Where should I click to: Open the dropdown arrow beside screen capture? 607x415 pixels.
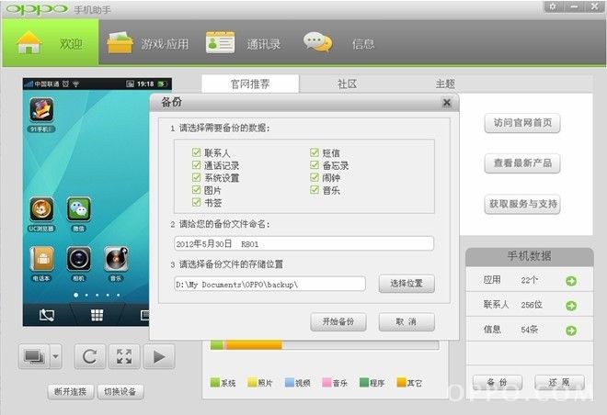coord(56,356)
